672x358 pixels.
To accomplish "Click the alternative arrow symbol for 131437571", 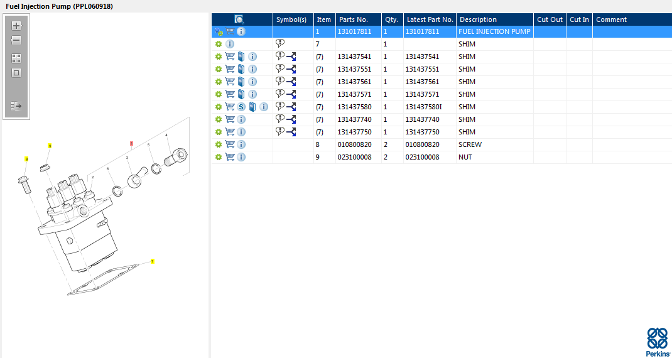I will (x=291, y=94).
